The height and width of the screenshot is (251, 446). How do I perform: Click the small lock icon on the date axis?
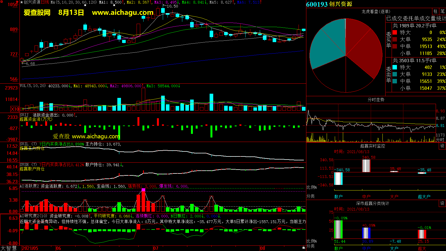point(304,247)
